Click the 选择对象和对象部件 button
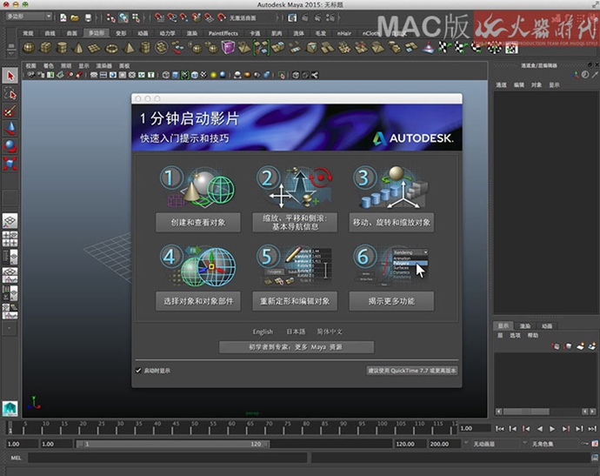The image size is (600, 476). tap(197, 301)
